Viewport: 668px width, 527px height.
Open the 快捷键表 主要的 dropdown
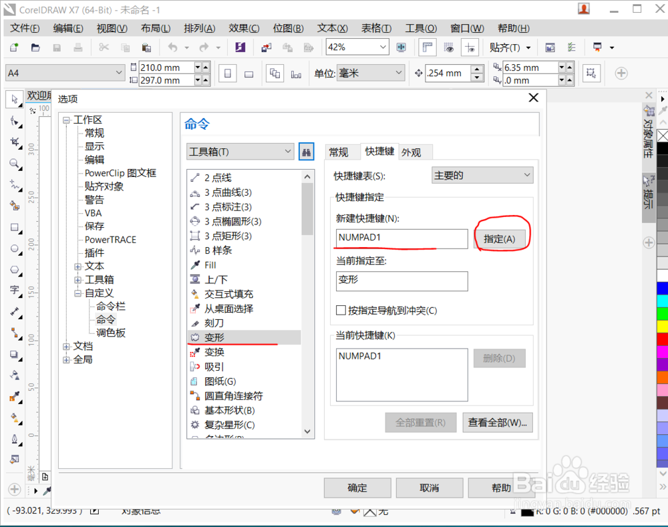(527, 175)
